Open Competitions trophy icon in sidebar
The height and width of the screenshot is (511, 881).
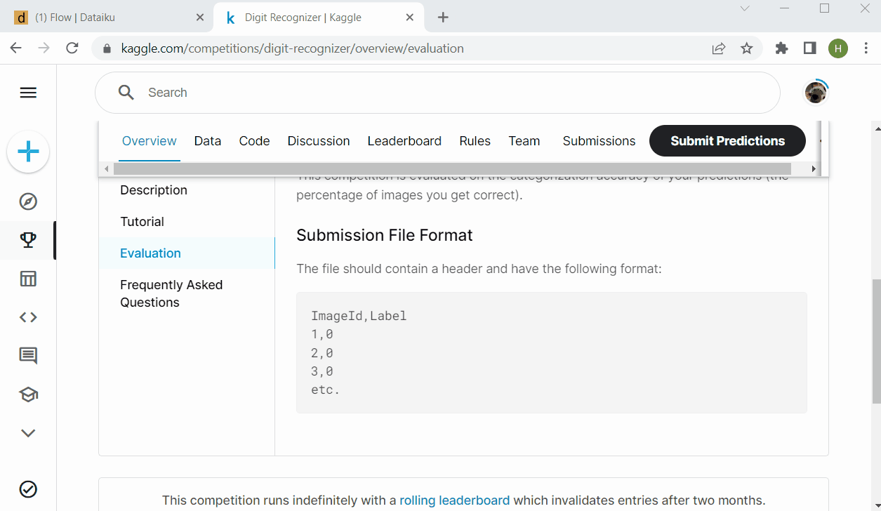tap(28, 240)
